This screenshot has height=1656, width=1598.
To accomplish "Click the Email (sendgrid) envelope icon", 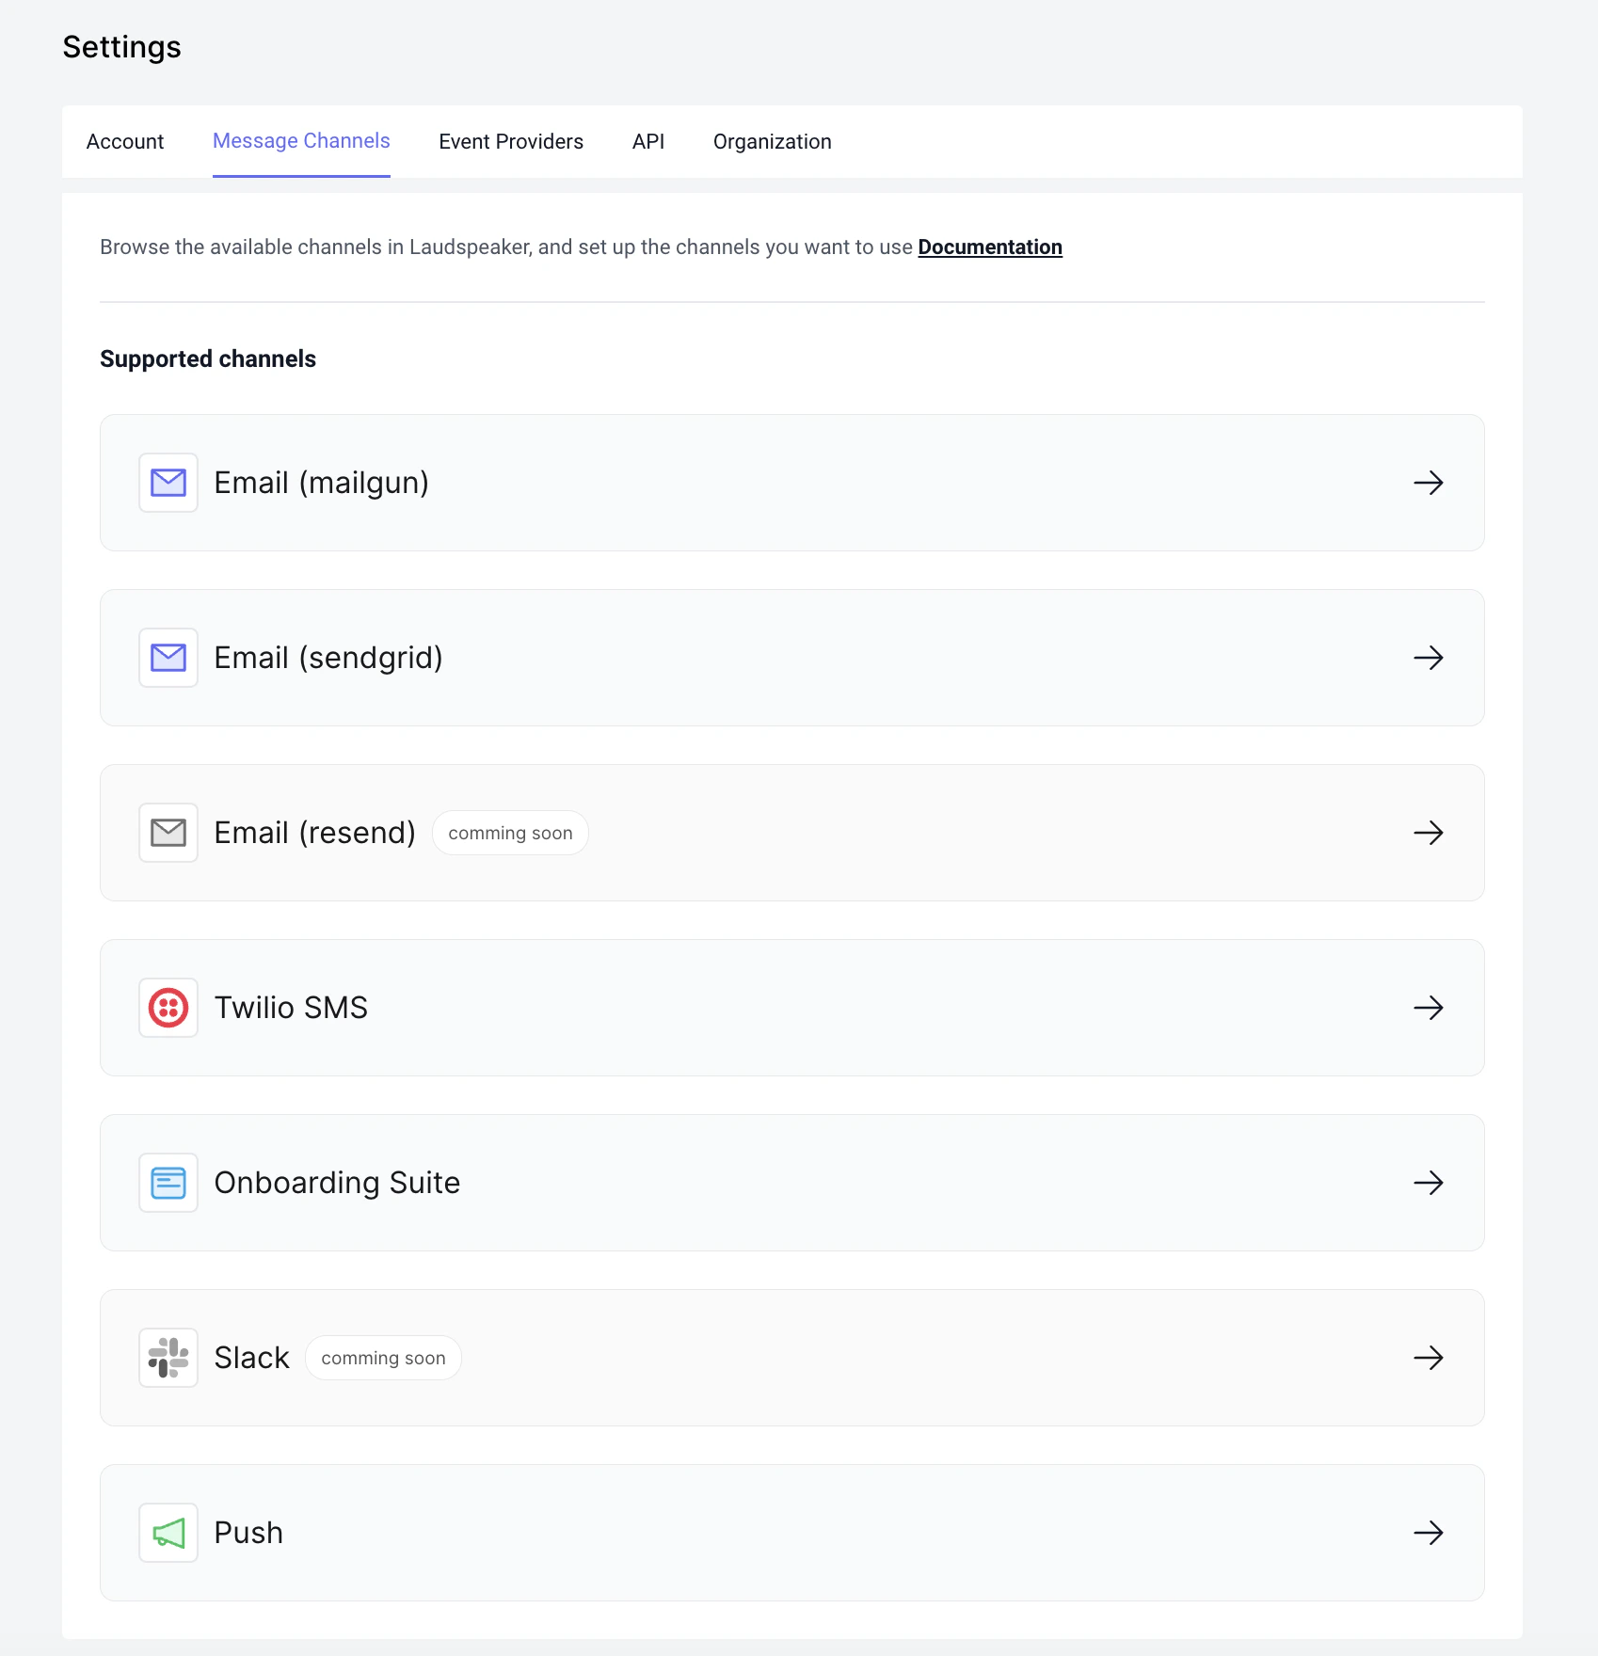I will [168, 658].
